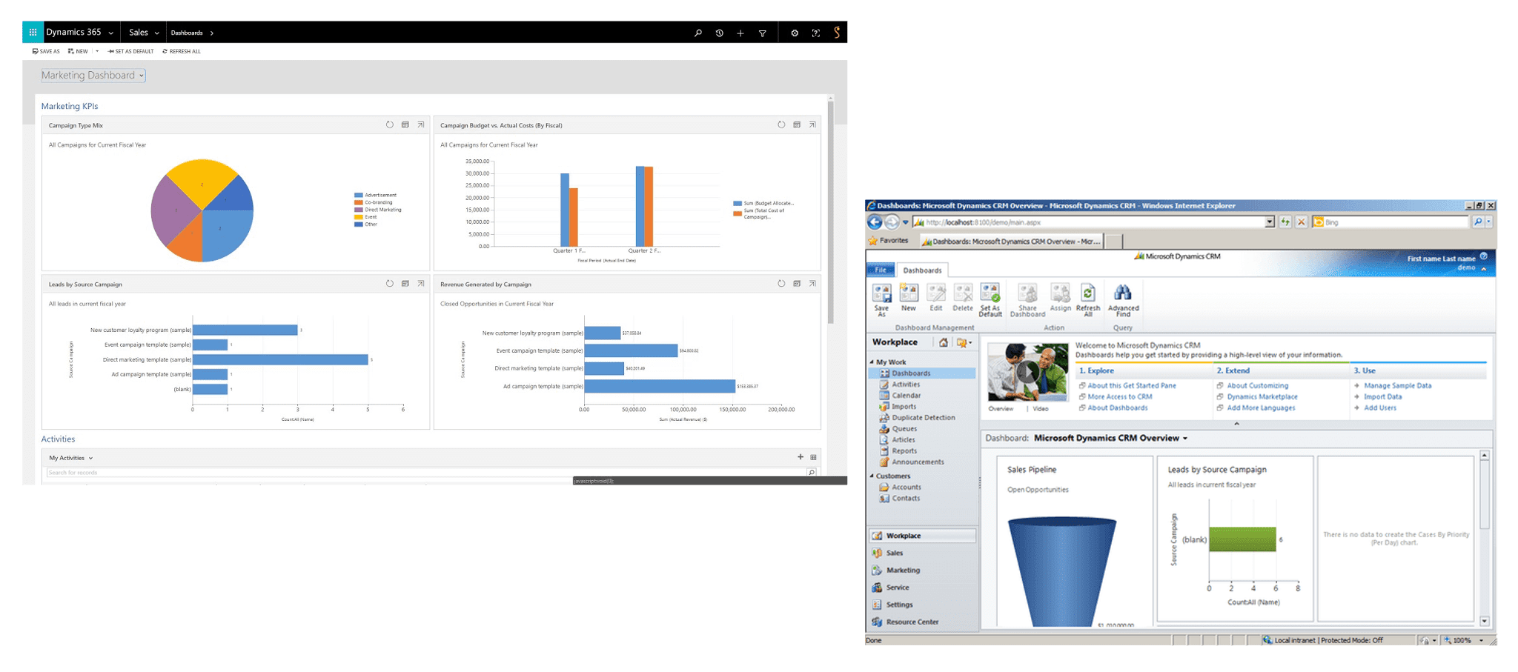Image resolution: width=1518 pixels, height=672 pixels.
Task: Open the File tab in CRM ribbon
Action: point(881,270)
